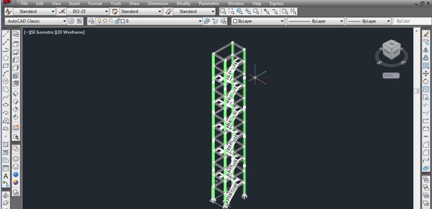The width and height of the screenshot is (432, 209).
Task: Open the Dimension menu
Action: 158,3
